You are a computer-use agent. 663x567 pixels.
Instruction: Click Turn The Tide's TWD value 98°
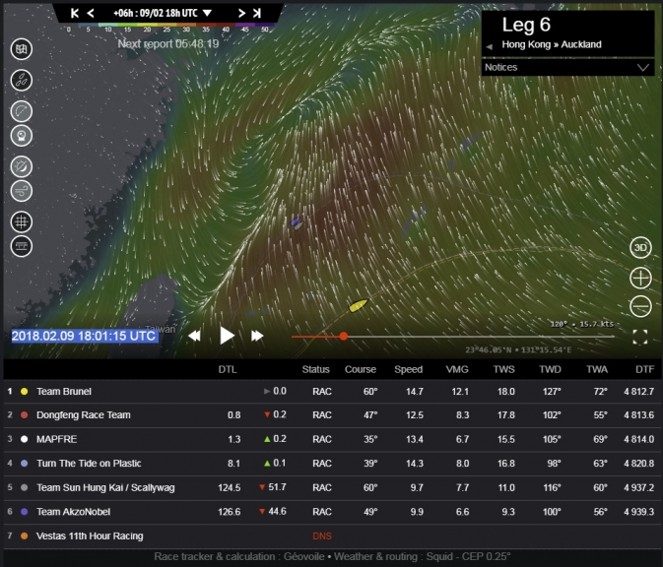pyautogui.click(x=554, y=464)
